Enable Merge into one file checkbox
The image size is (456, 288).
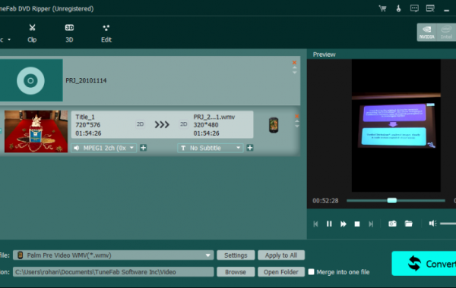pos(311,272)
